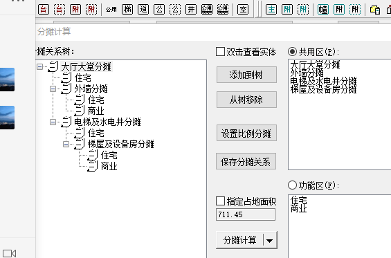Click the 保存分摊关系 button

246,161
